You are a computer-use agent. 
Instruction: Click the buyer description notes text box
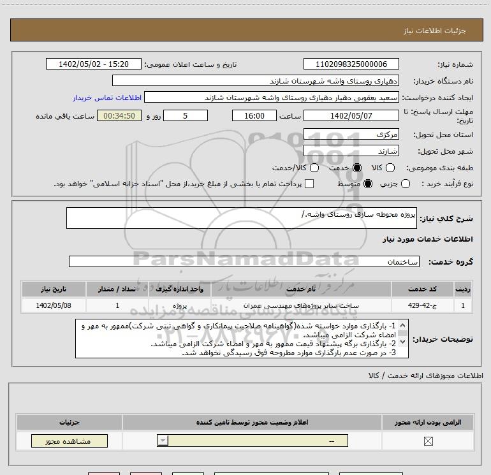(x=242, y=339)
